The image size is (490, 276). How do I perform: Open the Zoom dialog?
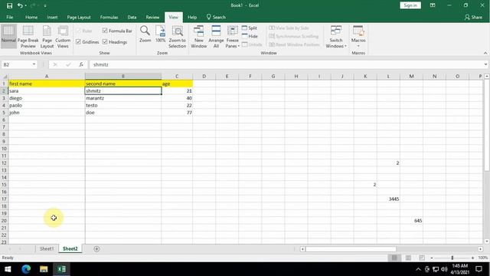click(x=145, y=34)
